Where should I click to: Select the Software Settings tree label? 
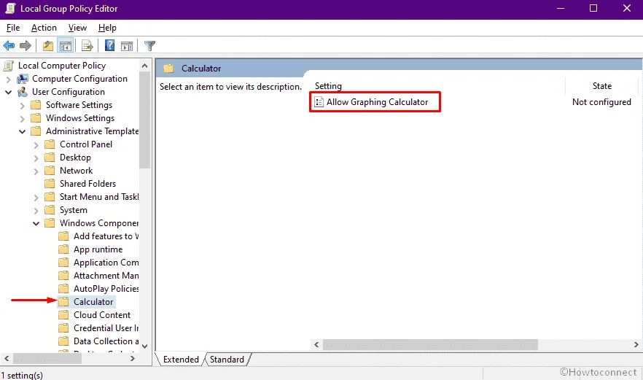(x=79, y=105)
